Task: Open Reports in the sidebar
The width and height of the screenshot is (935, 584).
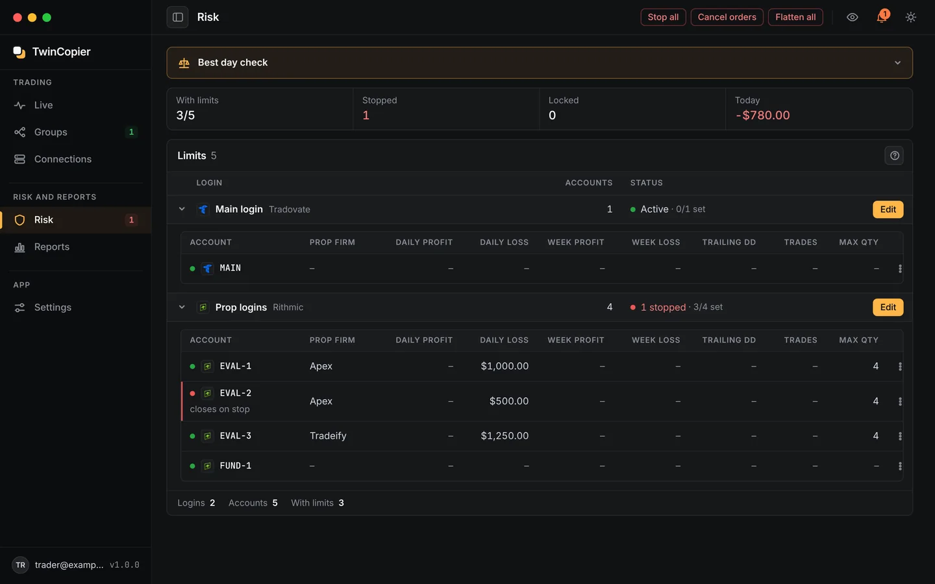Action: [75, 247]
